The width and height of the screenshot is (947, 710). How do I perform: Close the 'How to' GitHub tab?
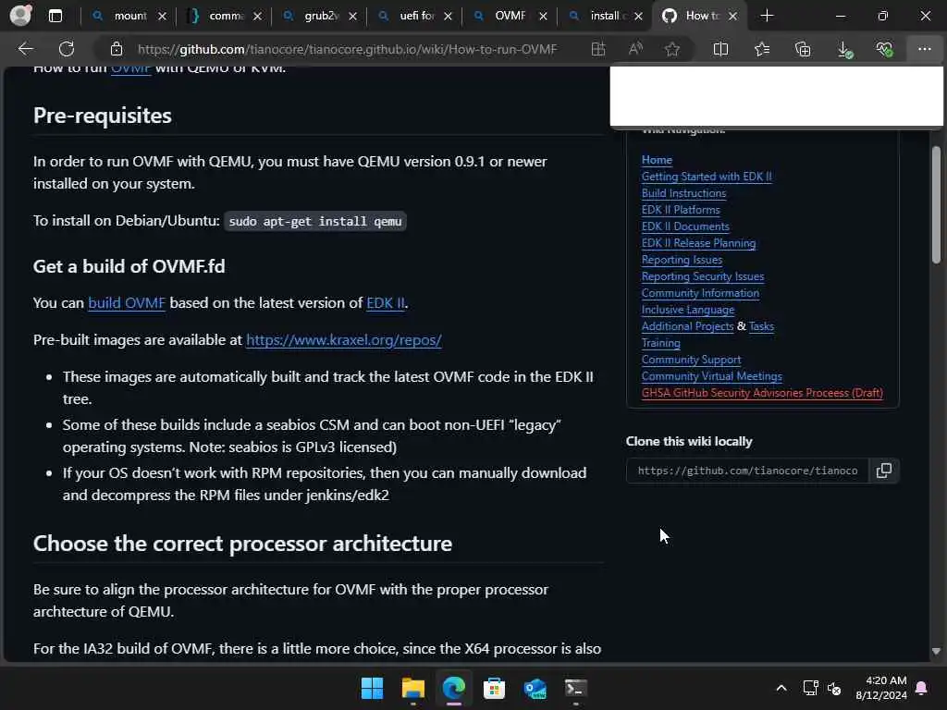click(x=732, y=17)
